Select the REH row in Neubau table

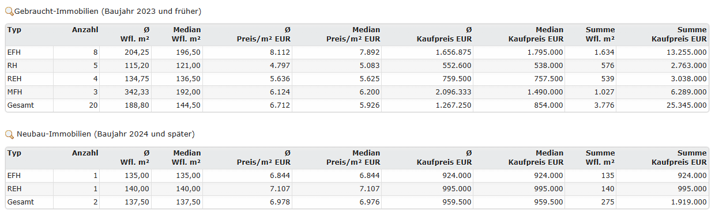pyautogui.click(x=357, y=189)
